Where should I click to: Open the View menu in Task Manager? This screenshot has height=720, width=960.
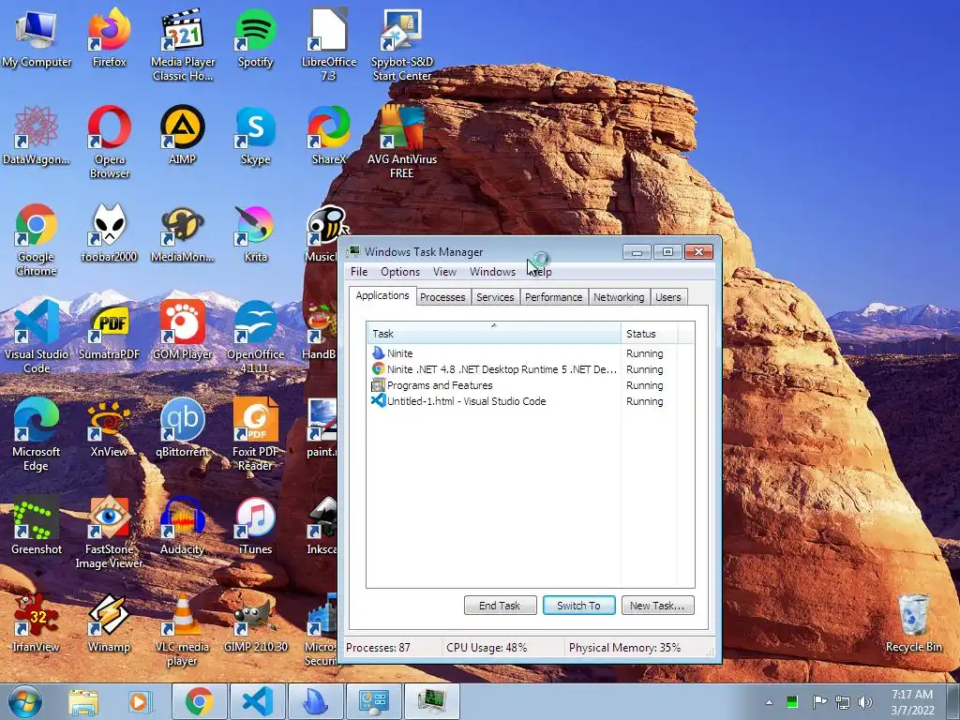(x=444, y=272)
